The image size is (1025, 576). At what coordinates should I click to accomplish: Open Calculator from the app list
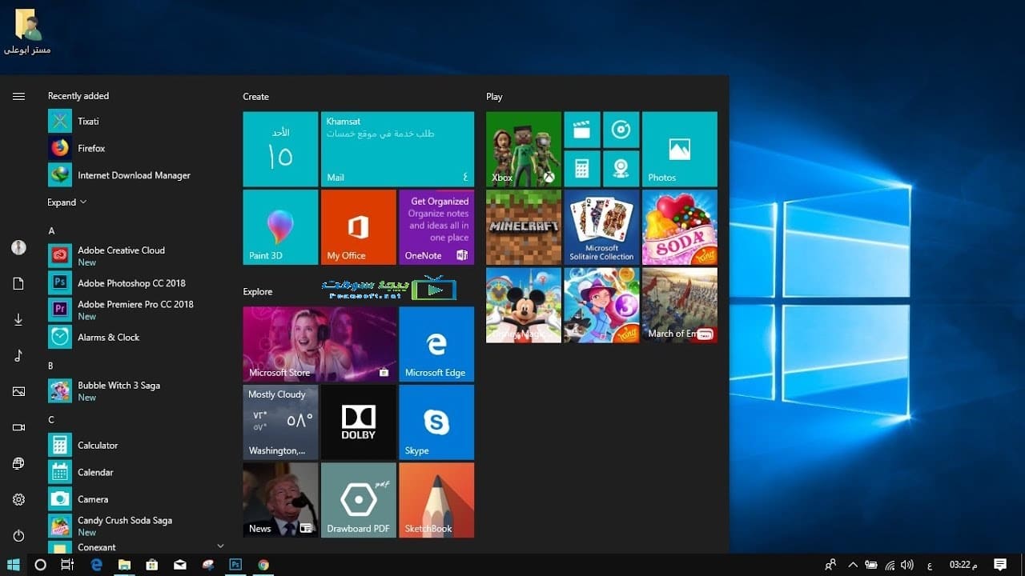point(132,445)
